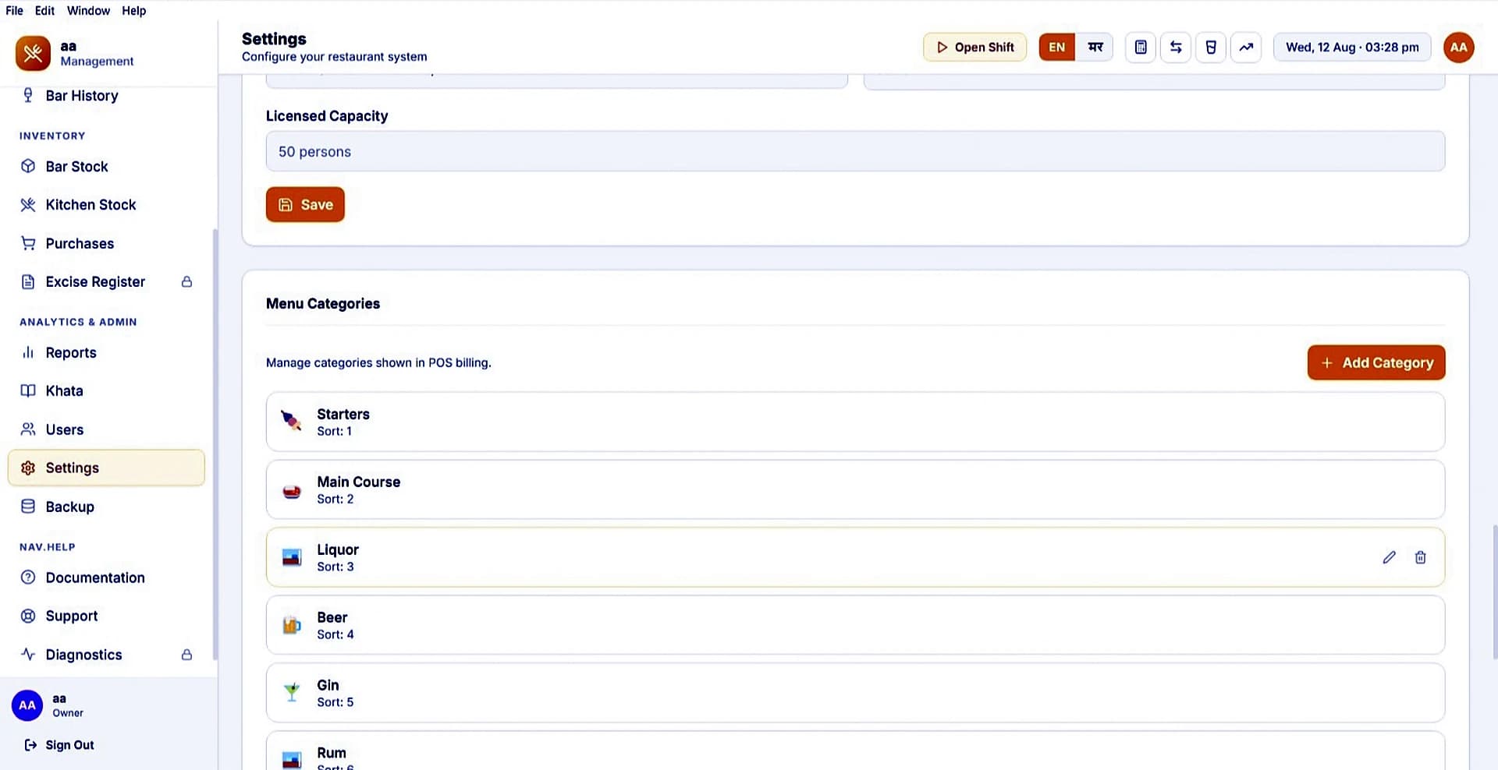The image size is (1498, 770).
Task: Open the calculator icon in header
Action: (1140, 48)
